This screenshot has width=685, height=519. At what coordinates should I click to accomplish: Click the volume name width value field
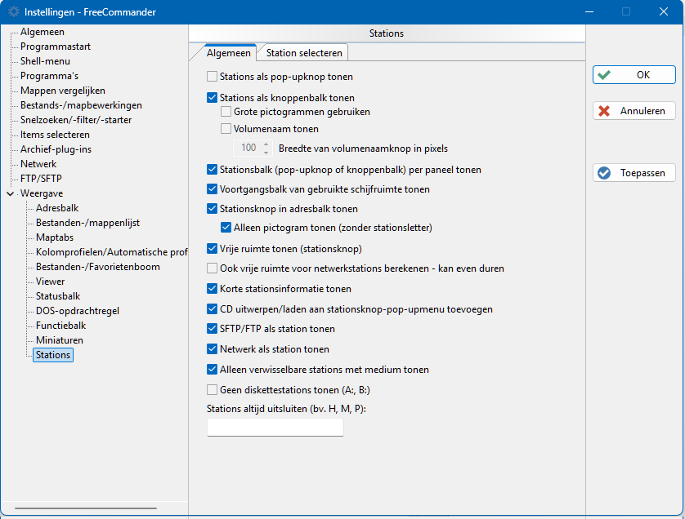click(x=248, y=149)
